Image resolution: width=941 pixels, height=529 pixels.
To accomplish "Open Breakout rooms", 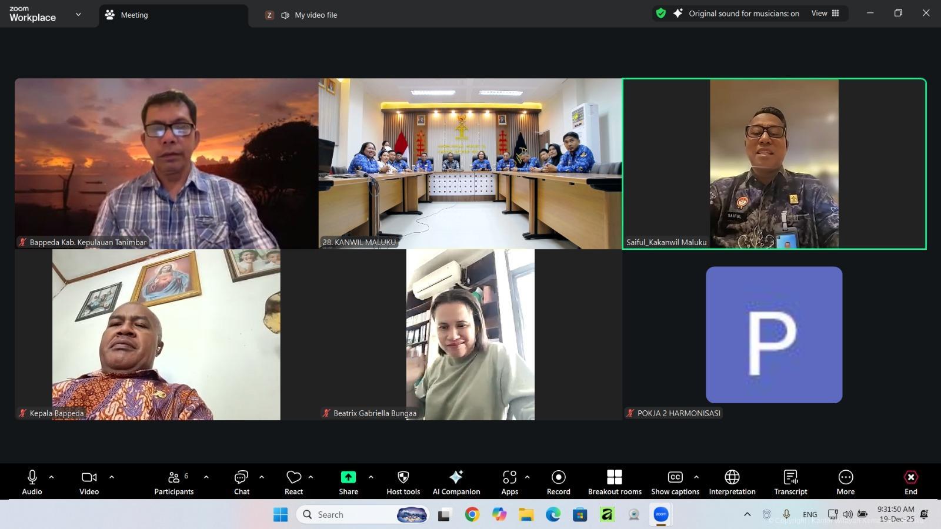I will pyautogui.click(x=615, y=482).
